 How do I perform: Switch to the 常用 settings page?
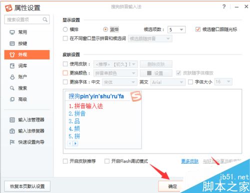click(27, 32)
